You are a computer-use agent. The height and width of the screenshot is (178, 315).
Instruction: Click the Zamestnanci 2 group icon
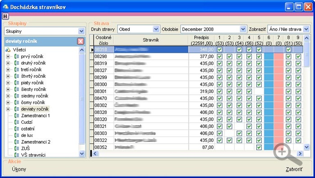pyautogui.click(x=17, y=142)
